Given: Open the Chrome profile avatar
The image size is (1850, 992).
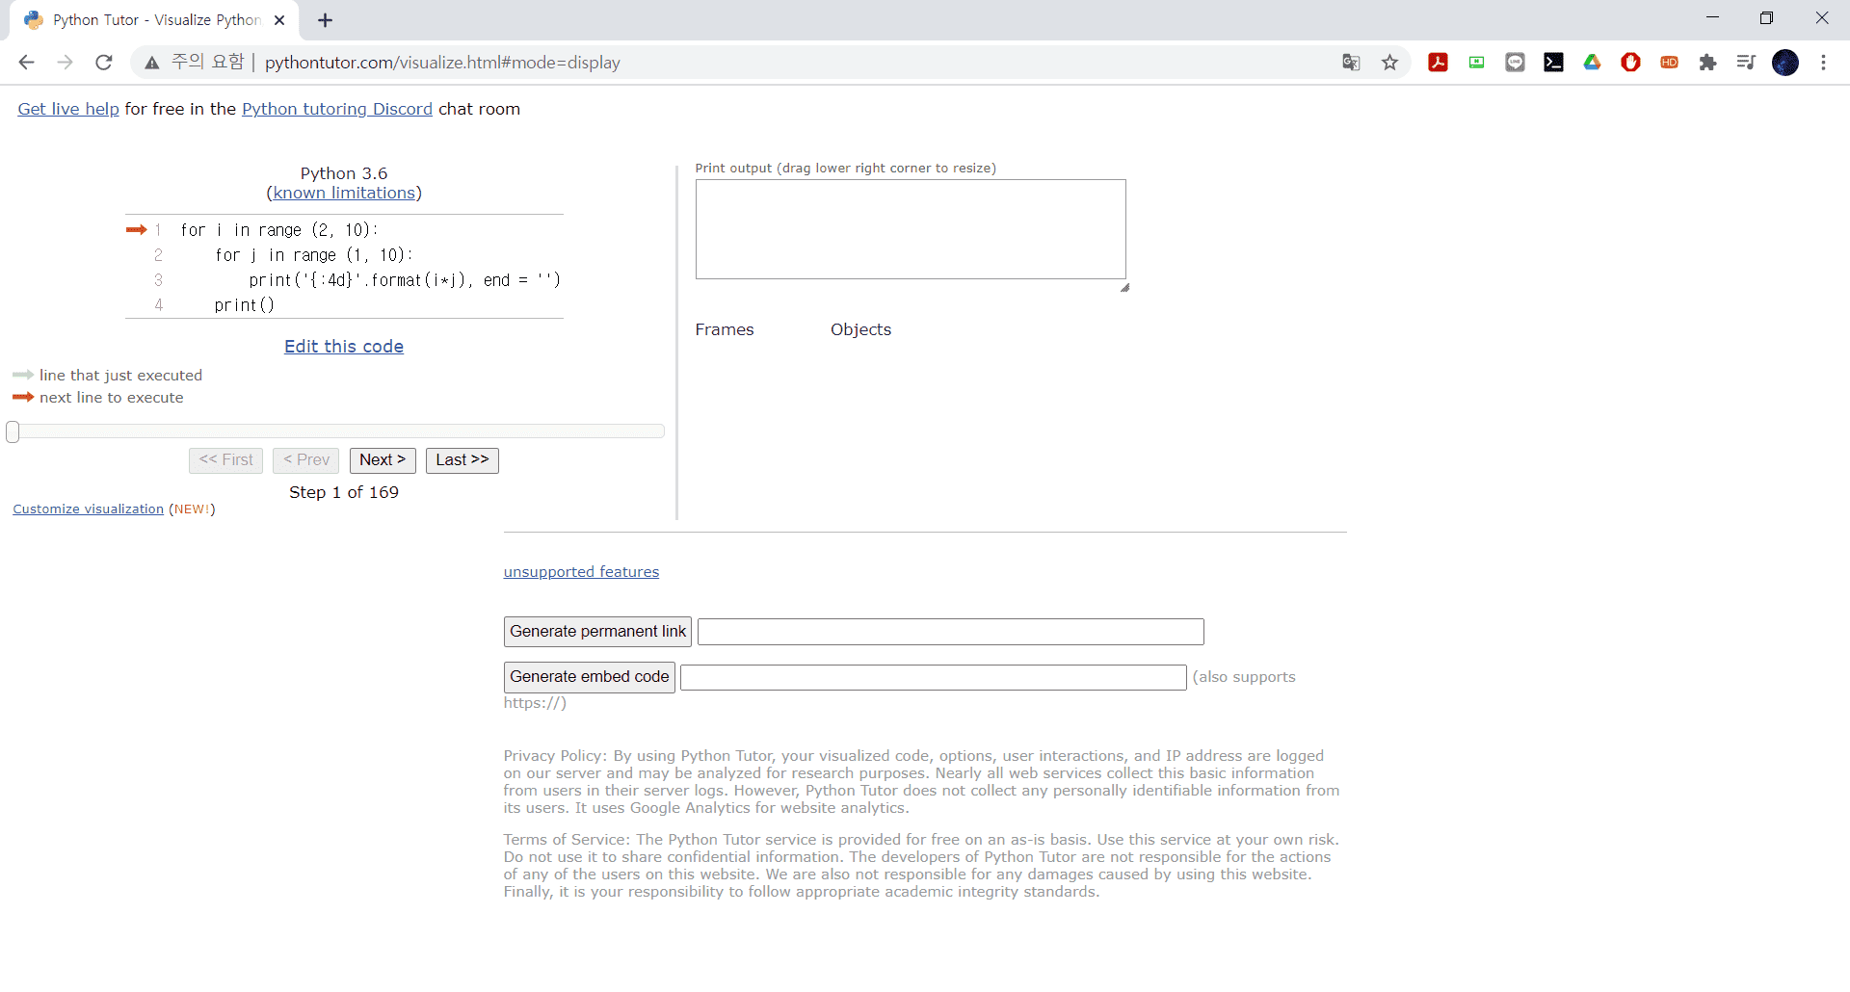Looking at the screenshot, I should [1785, 63].
